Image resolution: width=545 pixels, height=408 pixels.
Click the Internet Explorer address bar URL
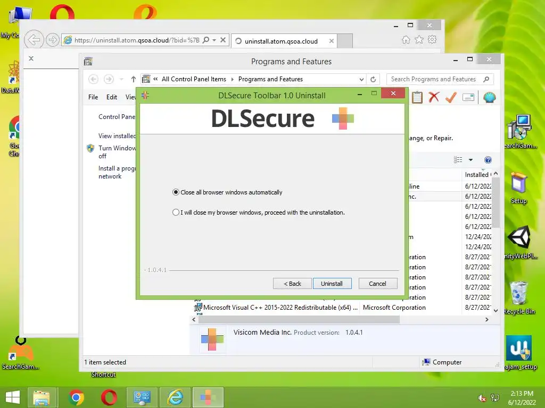[x=137, y=40]
